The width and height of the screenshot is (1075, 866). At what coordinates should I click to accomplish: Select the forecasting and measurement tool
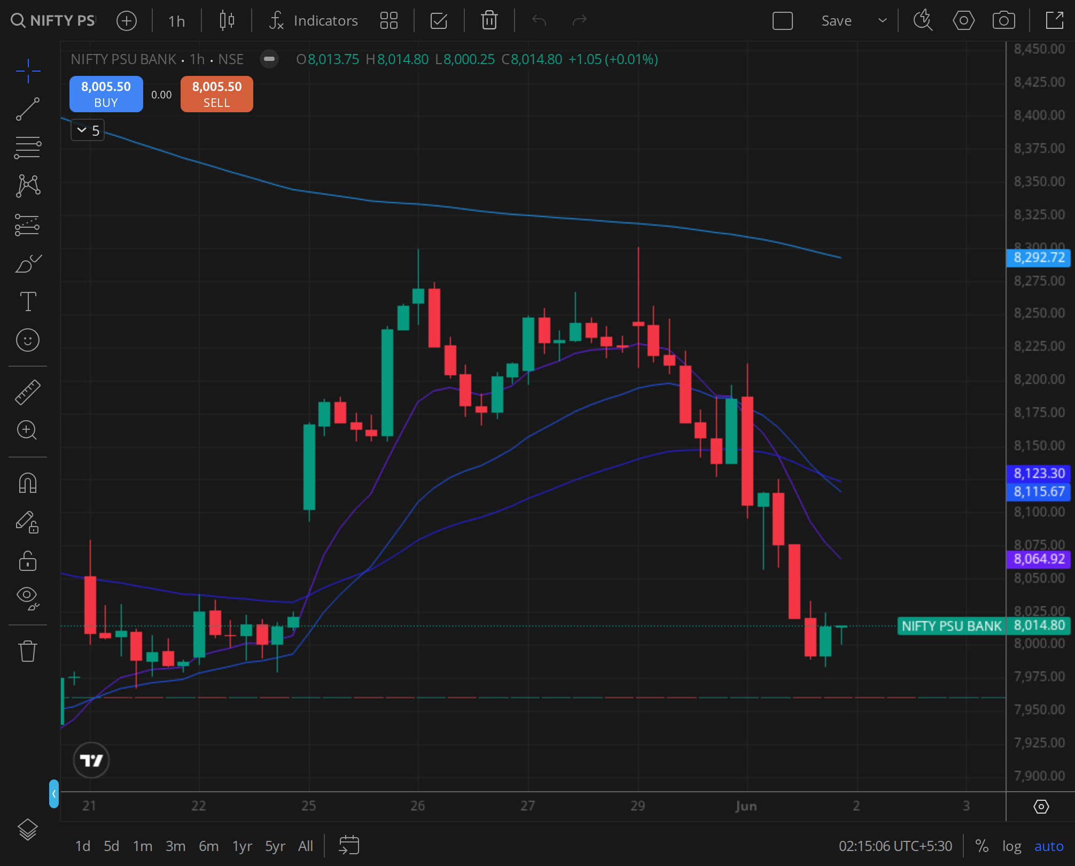tap(28, 225)
